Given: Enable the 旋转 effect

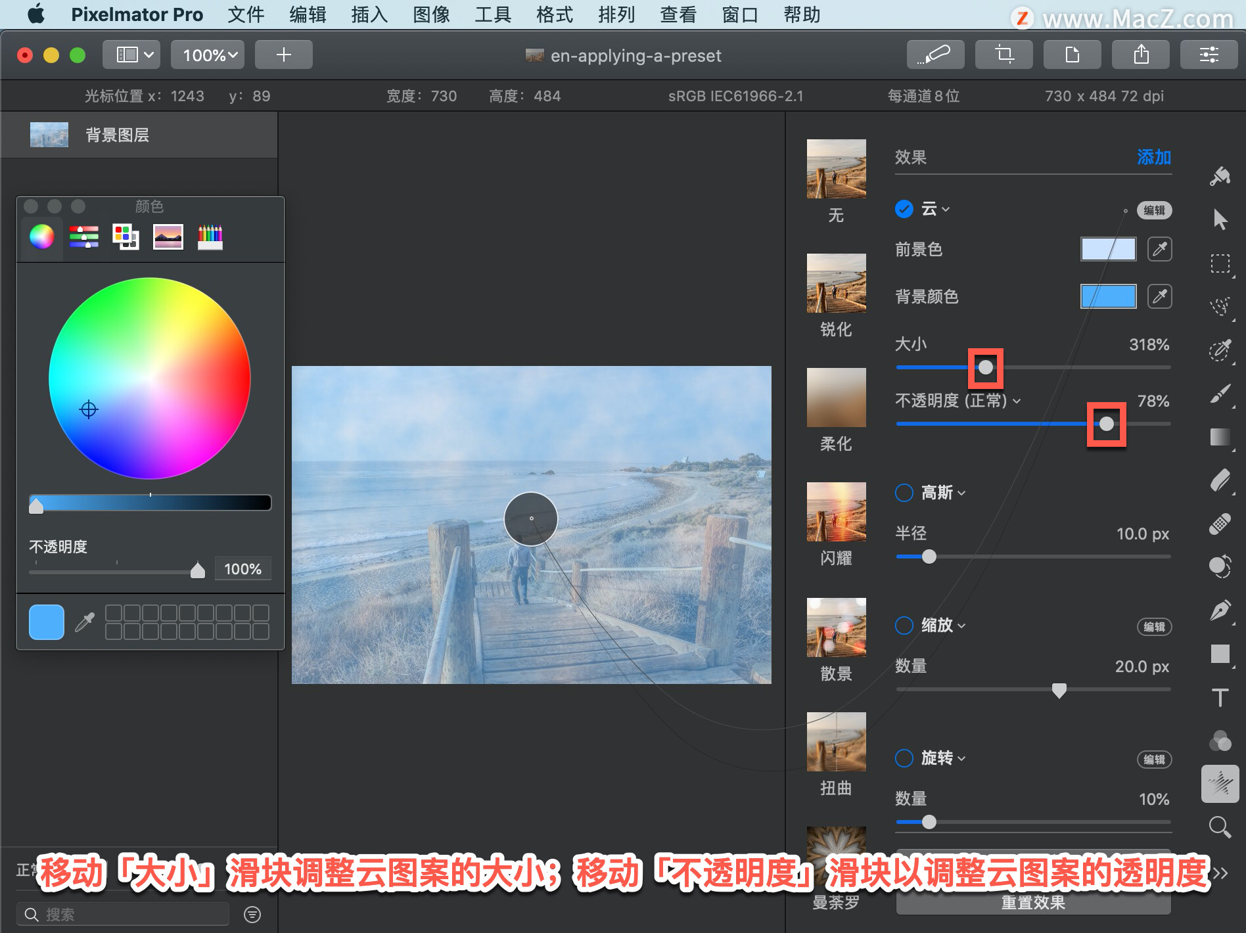Looking at the screenshot, I should click(x=904, y=758).
